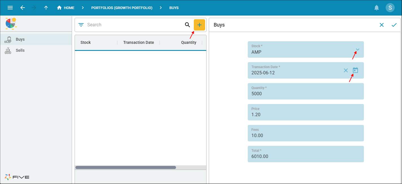Open the hamburger menu
This screenshot has height=184, width=402.
[x=10, y=8]
